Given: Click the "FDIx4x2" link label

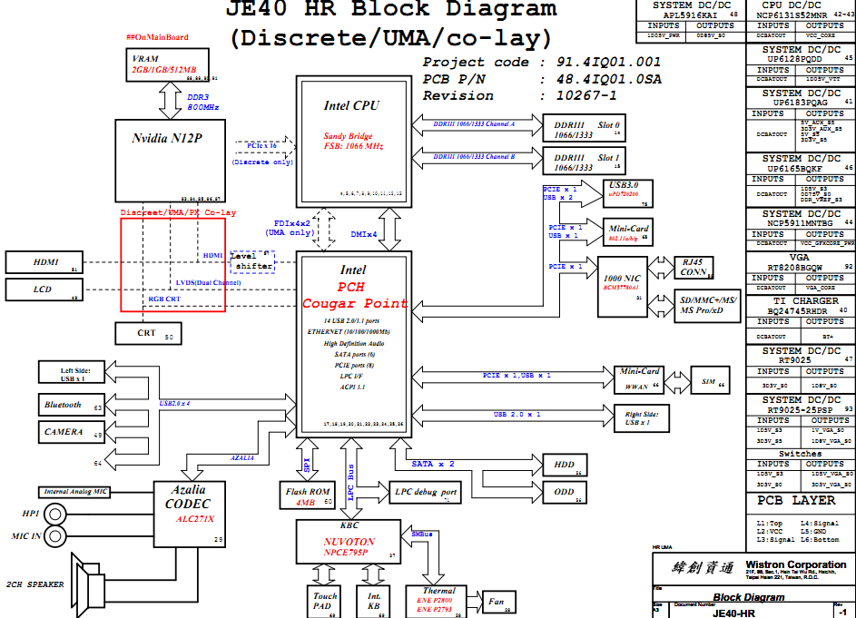Looking at the screenshot, I should coord(292,223).
